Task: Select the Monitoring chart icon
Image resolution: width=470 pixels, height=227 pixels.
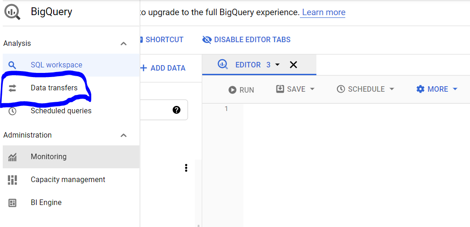Action: click(x=12, y=157)
